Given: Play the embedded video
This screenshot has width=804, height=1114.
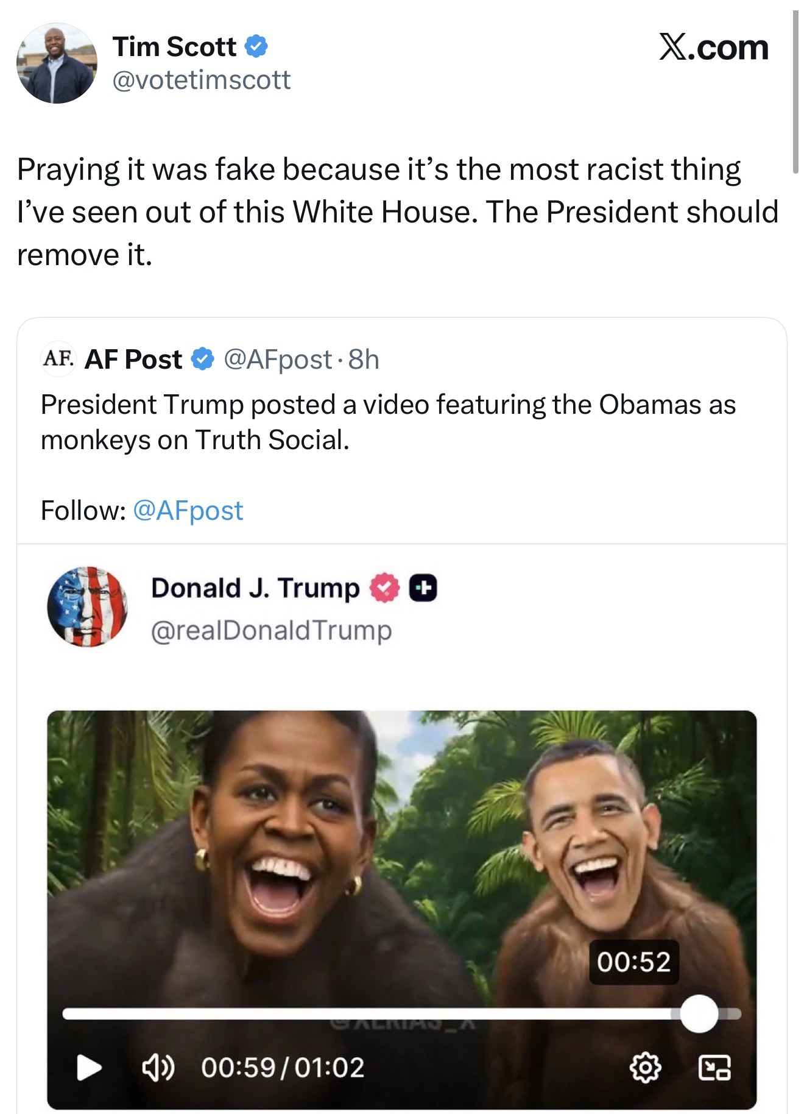Looking at the screenshot, I should tap(90, 1067).
